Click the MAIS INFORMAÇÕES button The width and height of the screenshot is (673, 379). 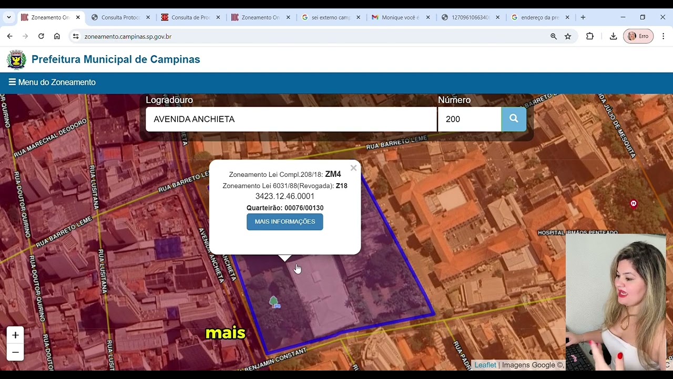[x=285, y=222]
